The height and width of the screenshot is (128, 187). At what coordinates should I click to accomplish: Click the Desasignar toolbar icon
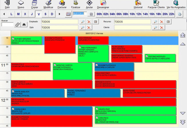click(103, 3)
